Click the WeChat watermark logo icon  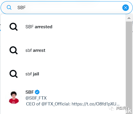[x=112, y=108]
